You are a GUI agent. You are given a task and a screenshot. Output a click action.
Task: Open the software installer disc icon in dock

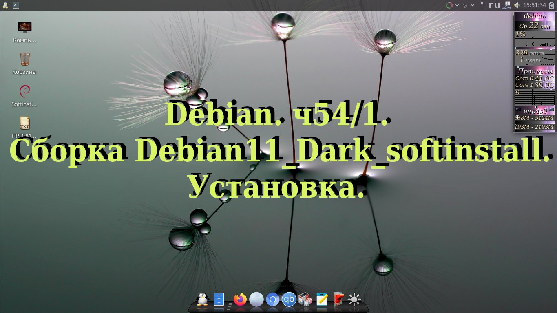coord(305,300)
